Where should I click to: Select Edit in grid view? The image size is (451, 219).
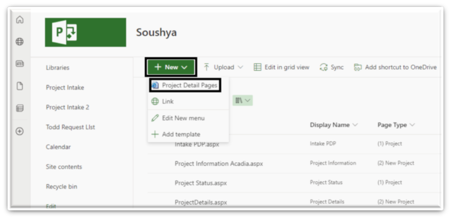pos(281,67)
